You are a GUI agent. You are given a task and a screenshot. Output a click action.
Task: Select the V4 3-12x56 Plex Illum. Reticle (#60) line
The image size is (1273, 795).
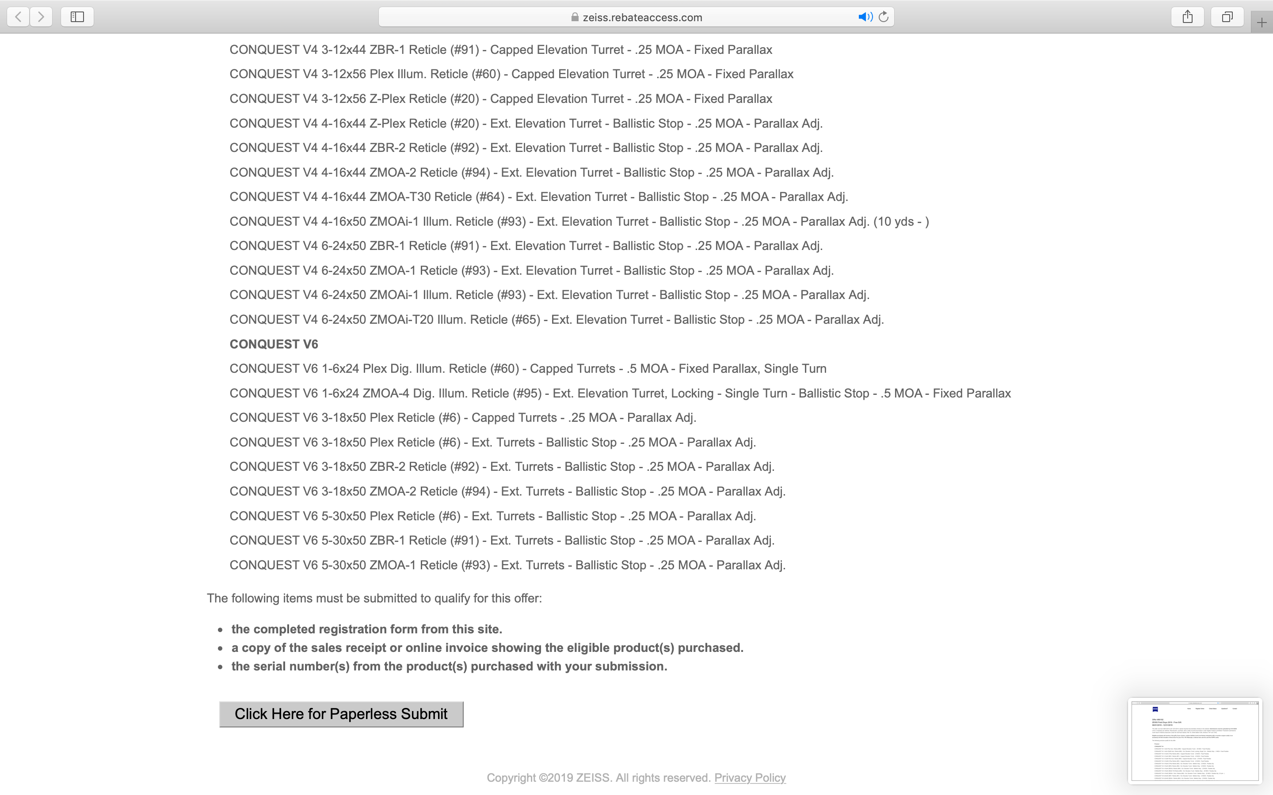point(511,74)
